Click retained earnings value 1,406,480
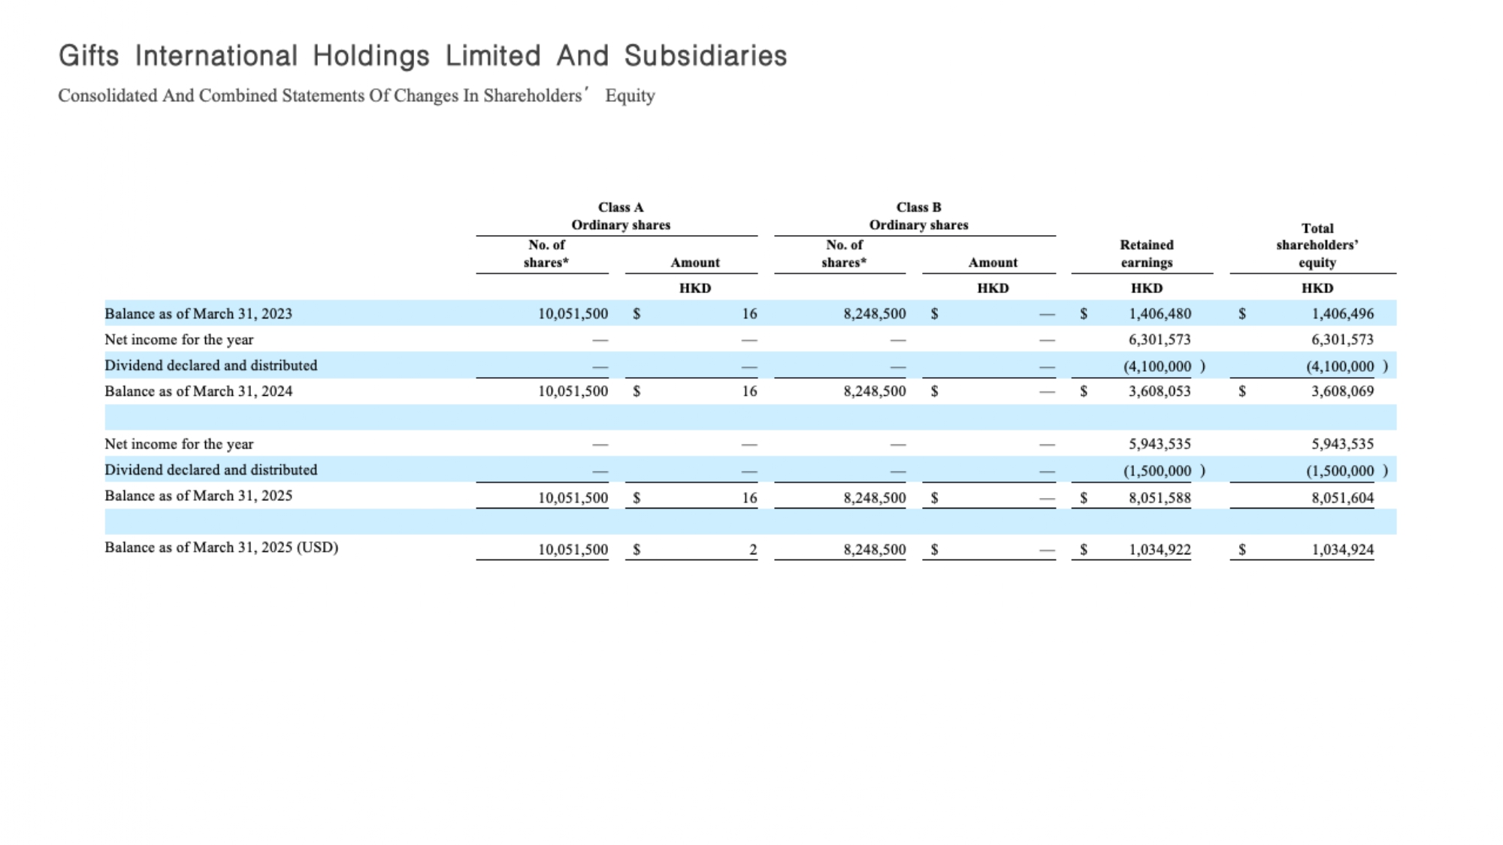 pos(1160,313)
